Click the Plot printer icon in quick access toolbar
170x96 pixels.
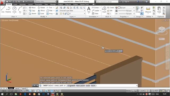(x=23, y=2)
